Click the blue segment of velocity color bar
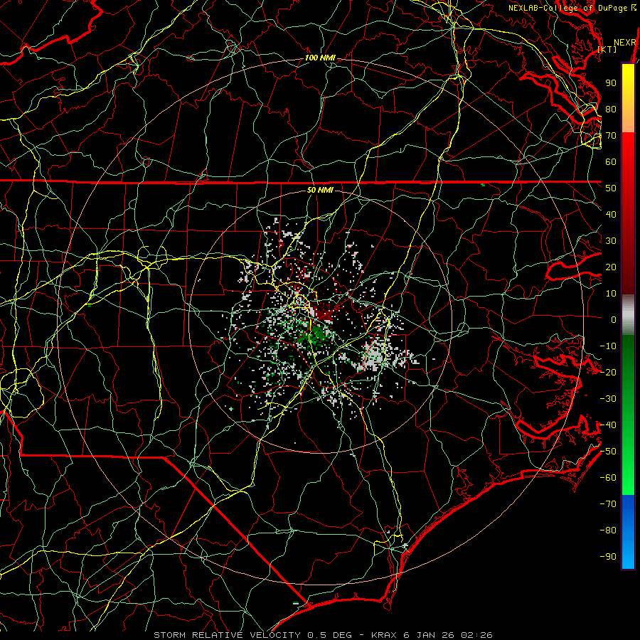Screen dimensions: 640x640 click(628, 532)
